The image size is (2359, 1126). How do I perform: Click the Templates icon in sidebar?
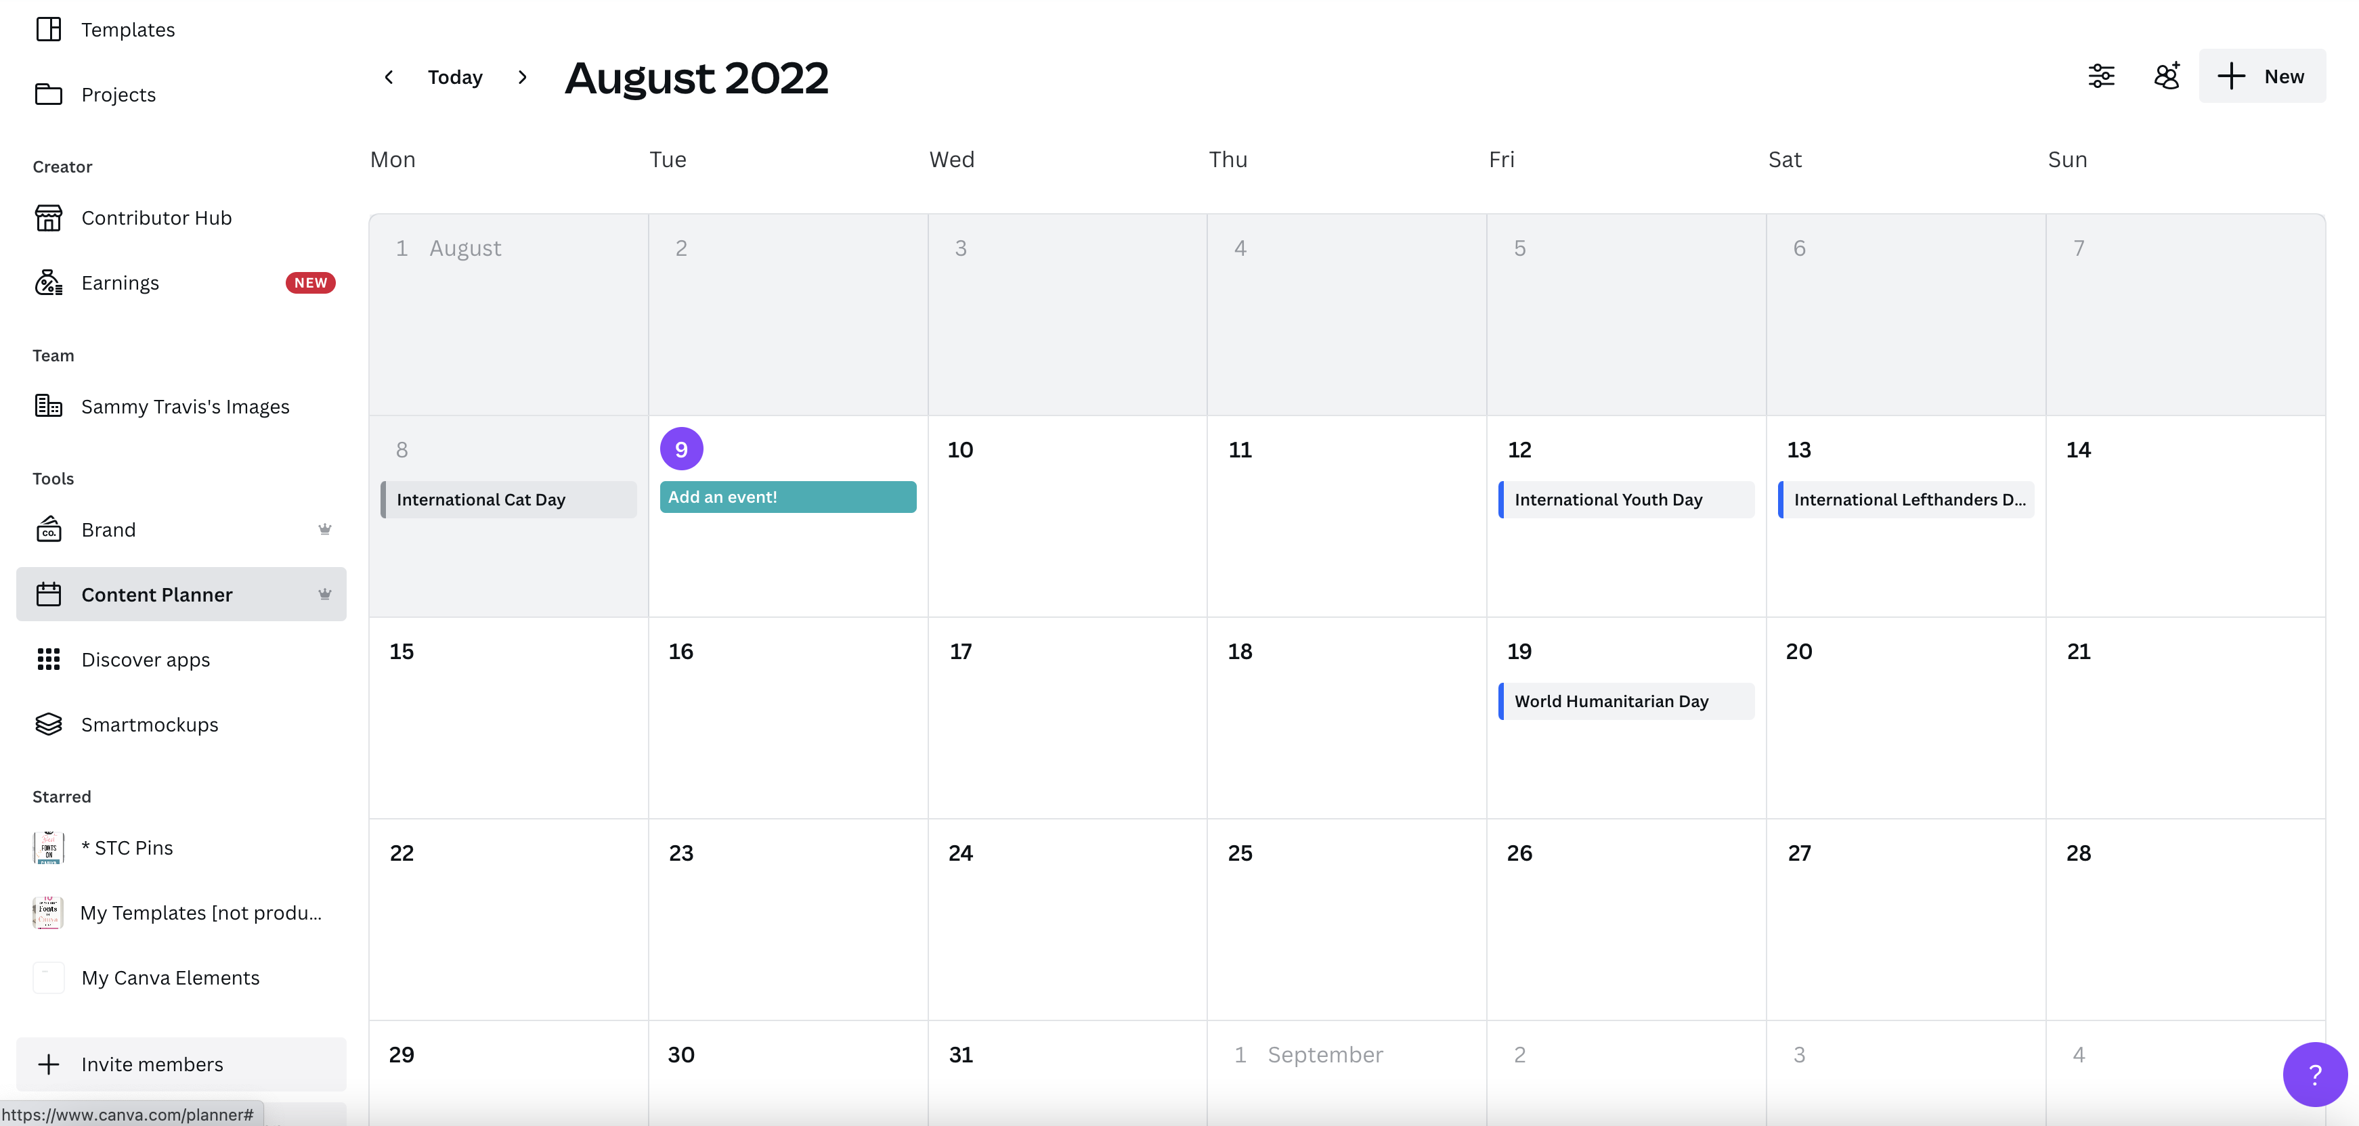pos(48,28)
